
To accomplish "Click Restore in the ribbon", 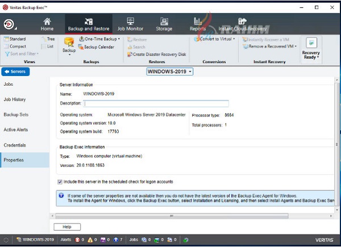I will tap(137, 40).
